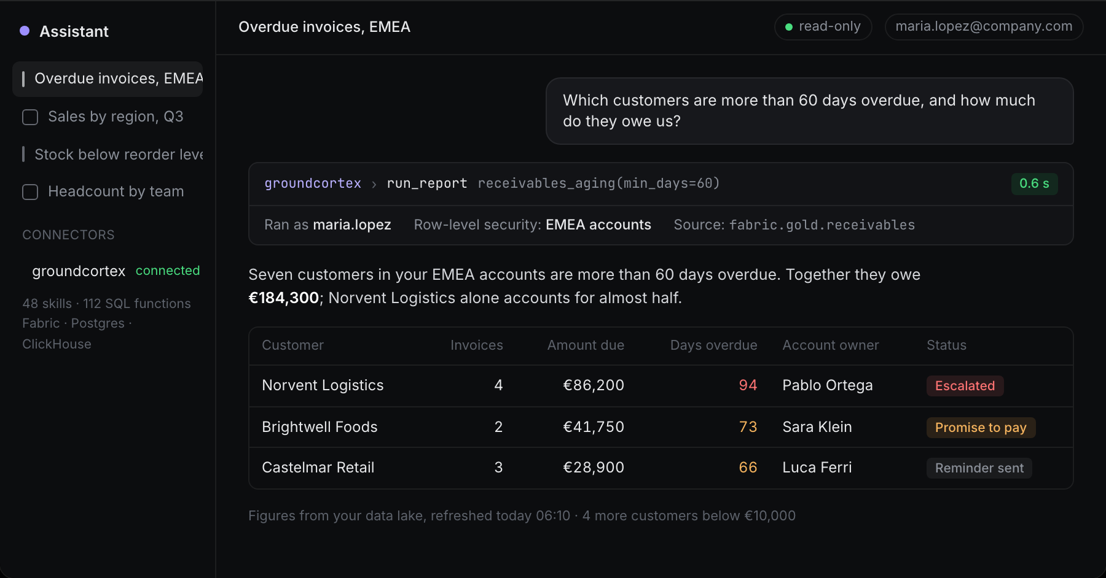Click Row-level security: EMEA accounts

point(532,225)
